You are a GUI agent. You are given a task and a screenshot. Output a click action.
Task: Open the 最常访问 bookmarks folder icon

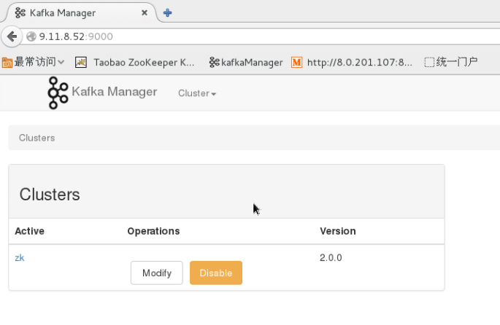point(7,63)
